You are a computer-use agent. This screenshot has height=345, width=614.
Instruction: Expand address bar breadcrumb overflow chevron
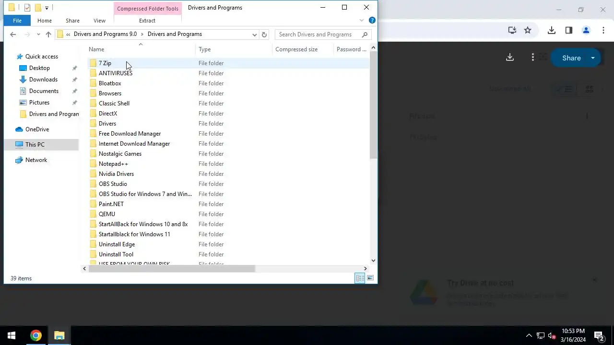coord(69,34)
